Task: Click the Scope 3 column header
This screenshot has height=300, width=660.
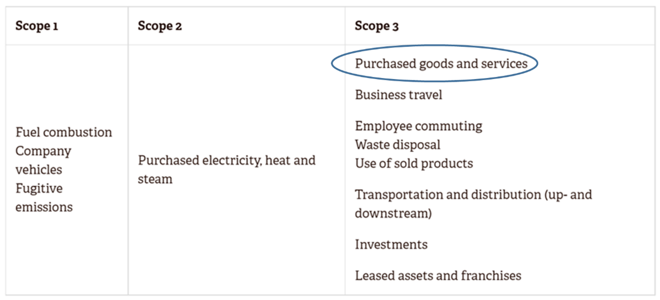Action: (x=377, y=26)
